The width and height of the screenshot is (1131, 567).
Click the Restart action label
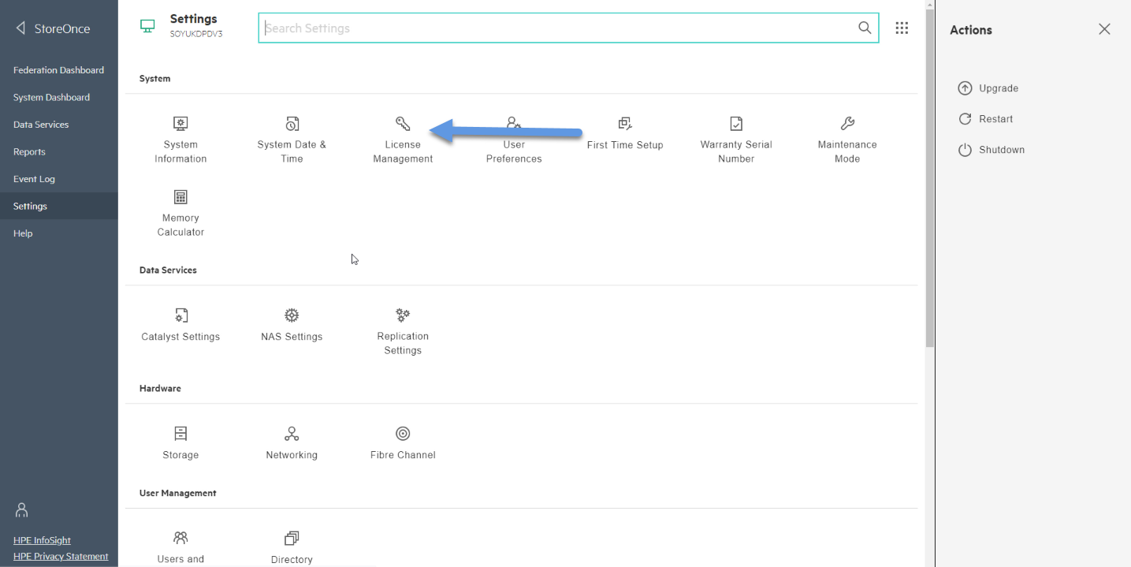pos(996,119)
